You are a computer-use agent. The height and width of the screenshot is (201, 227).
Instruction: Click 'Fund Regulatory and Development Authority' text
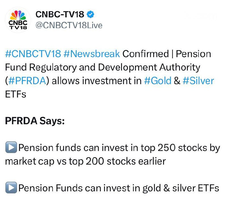[102, 67]
